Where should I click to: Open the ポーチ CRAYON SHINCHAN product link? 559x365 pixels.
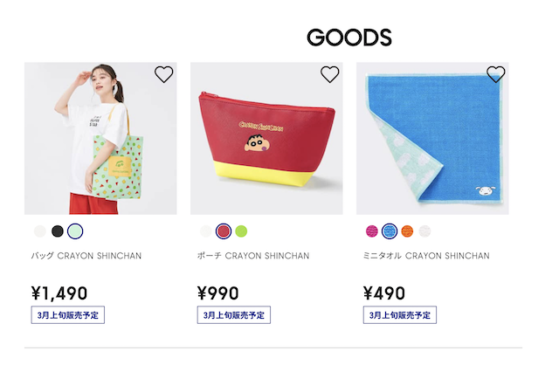tap(253, 256)
